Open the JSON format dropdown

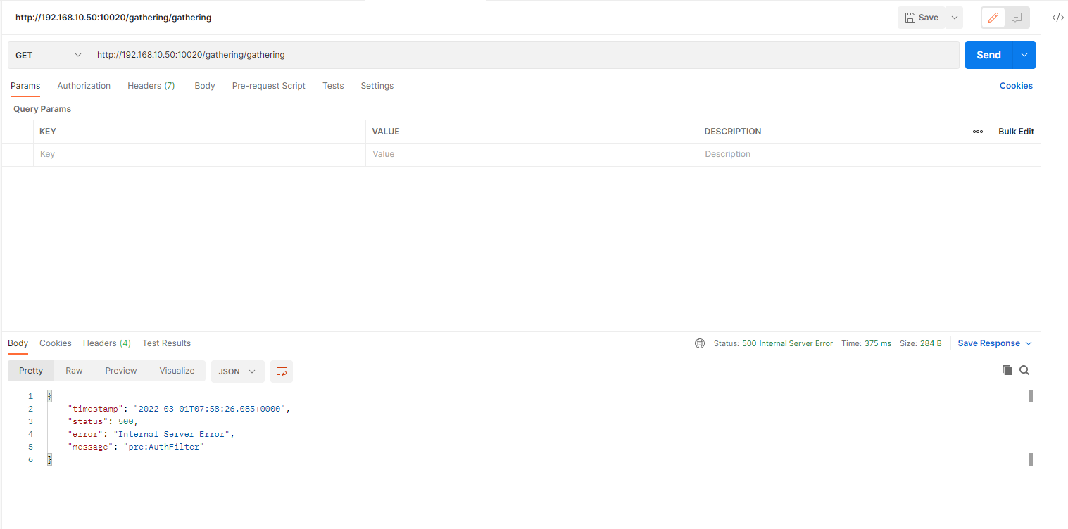tap(237, 371)
